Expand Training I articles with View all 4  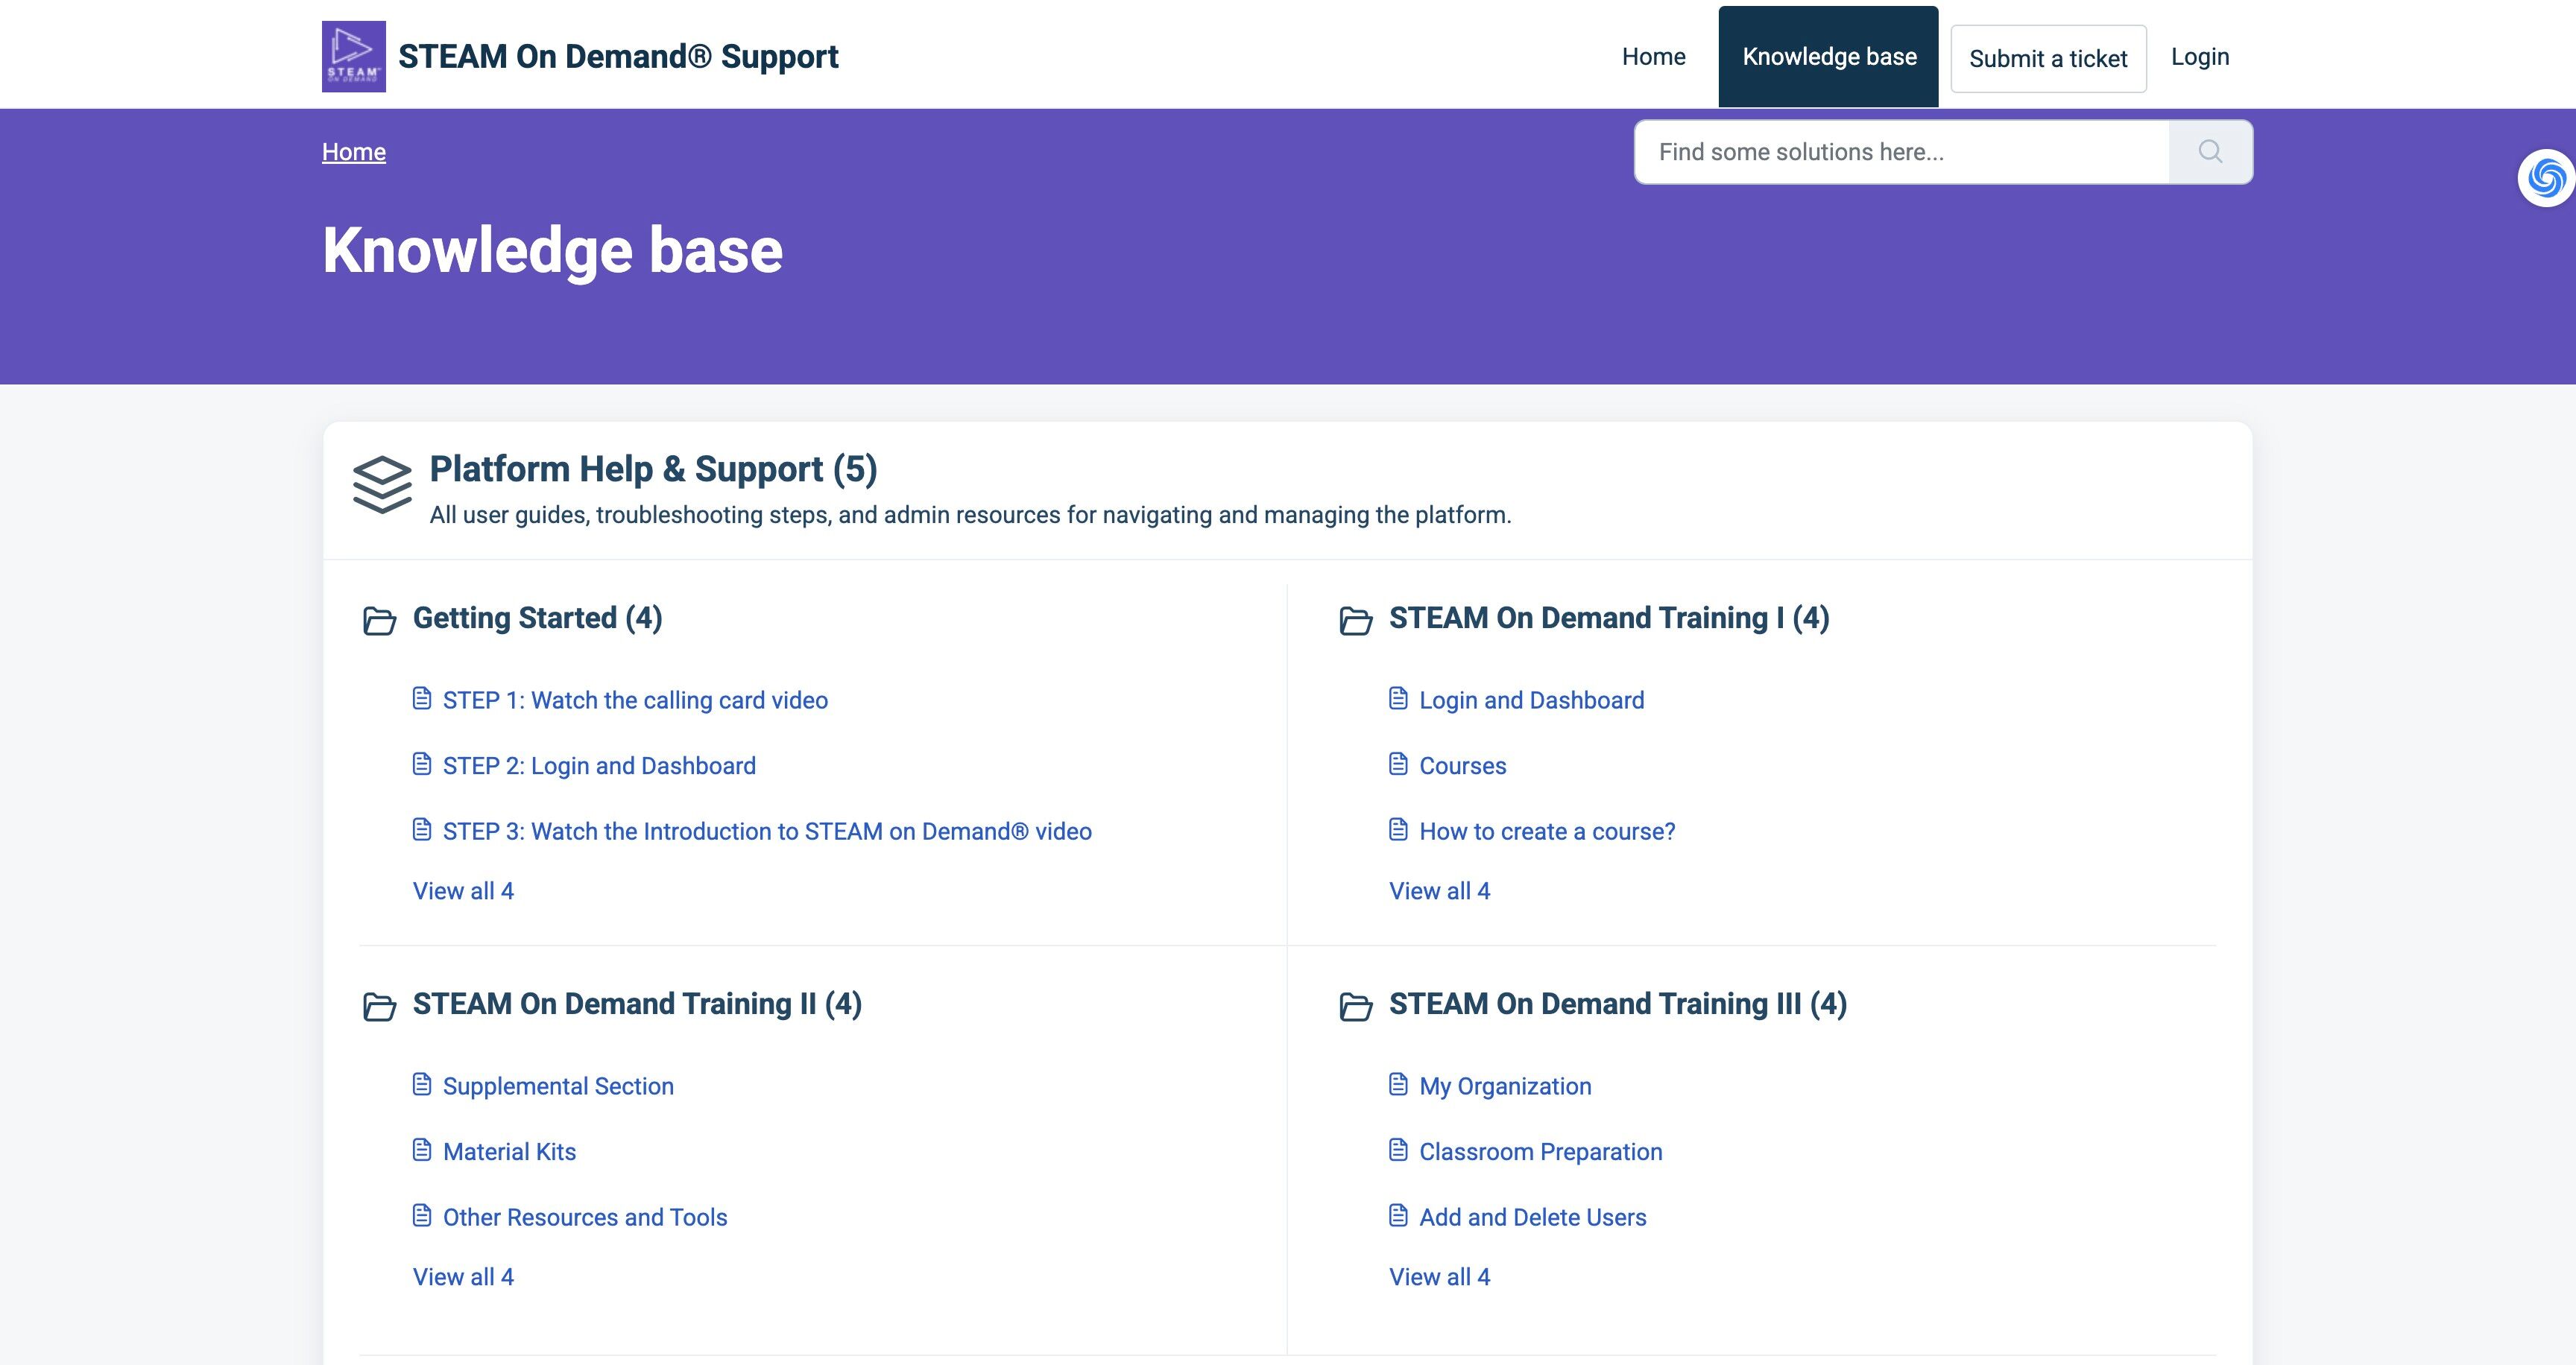[x=1439, y=890]
